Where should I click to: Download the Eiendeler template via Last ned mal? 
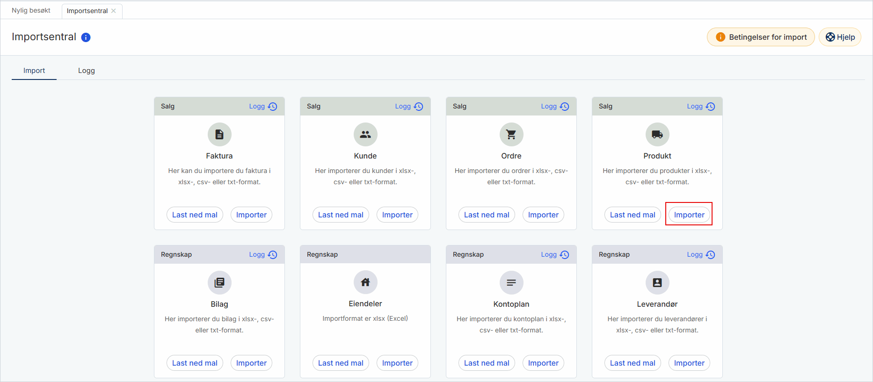point(341,363)
